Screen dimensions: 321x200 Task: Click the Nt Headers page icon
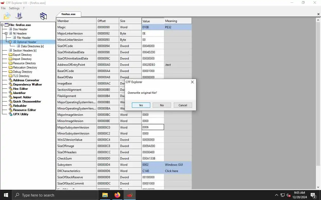11,33
